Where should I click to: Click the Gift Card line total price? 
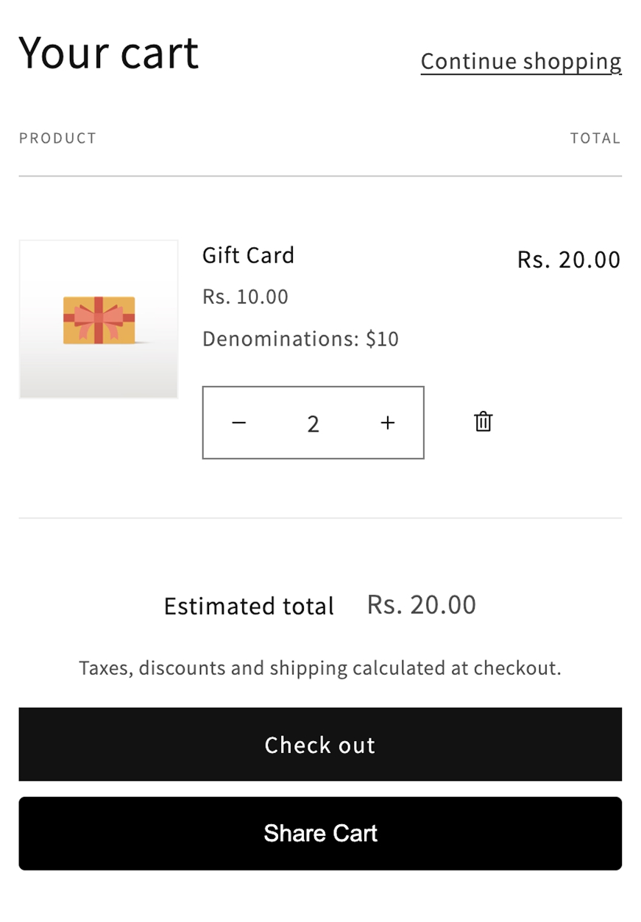coord(569,260)
